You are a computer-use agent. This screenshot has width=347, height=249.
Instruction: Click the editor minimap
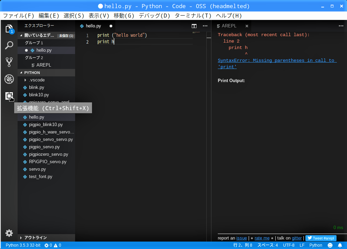(196, 33)
